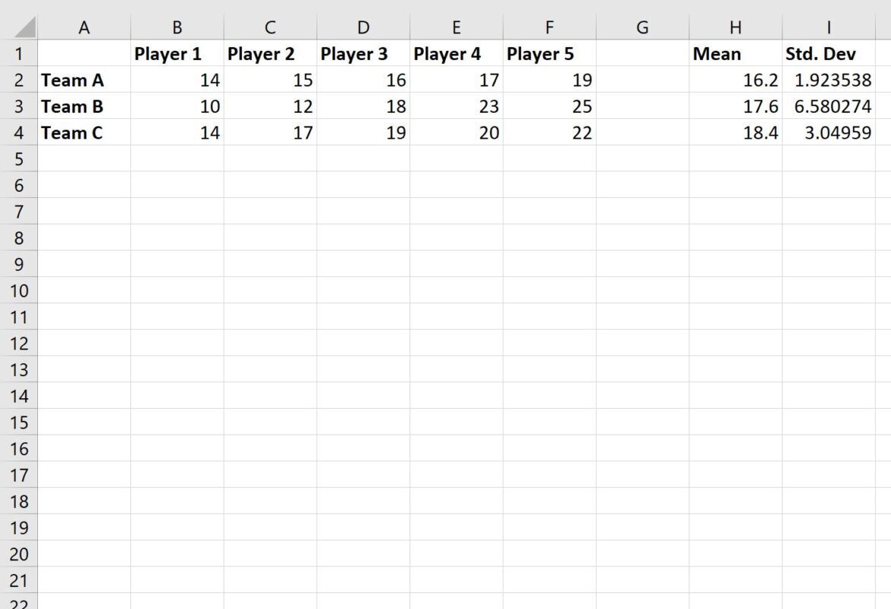Screen dimensions: 891x609
Task: Select row 21 header
Action: tap(19, 581)
